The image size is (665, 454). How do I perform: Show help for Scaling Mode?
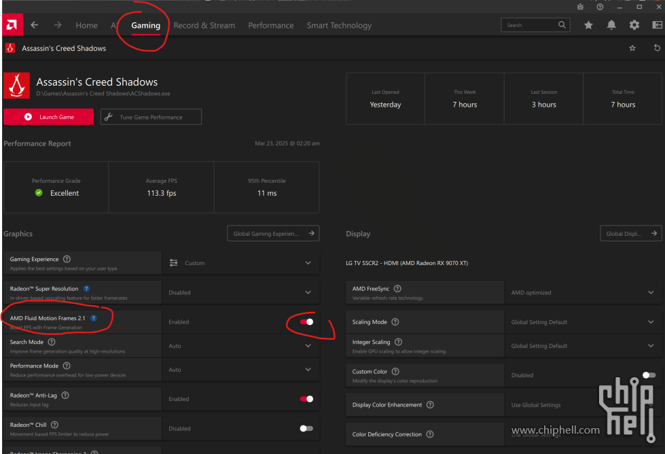point(395,321)
